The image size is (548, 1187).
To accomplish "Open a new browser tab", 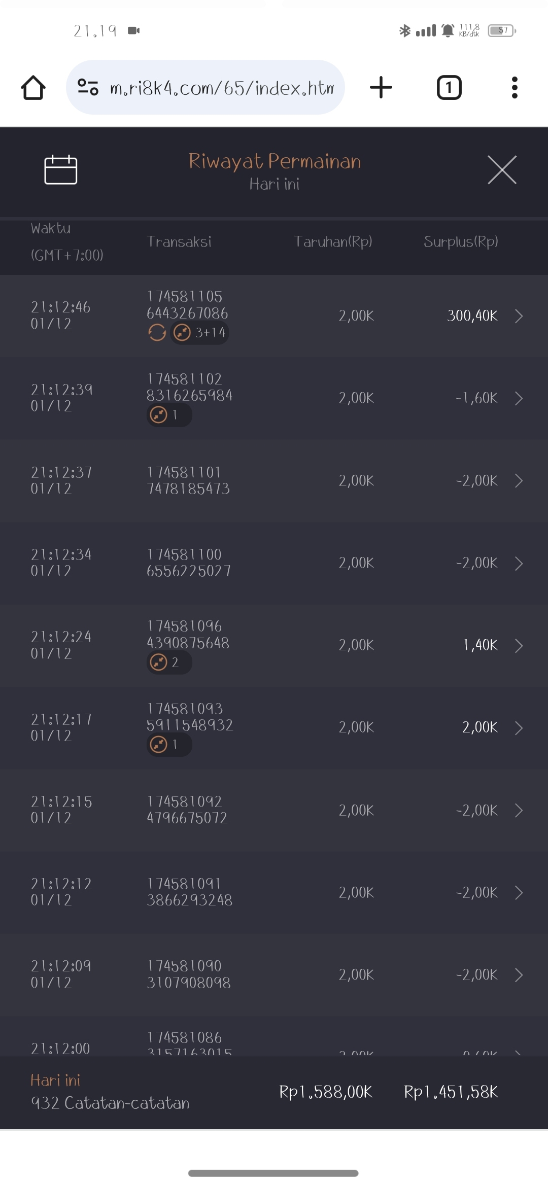I will pos(381,88).
